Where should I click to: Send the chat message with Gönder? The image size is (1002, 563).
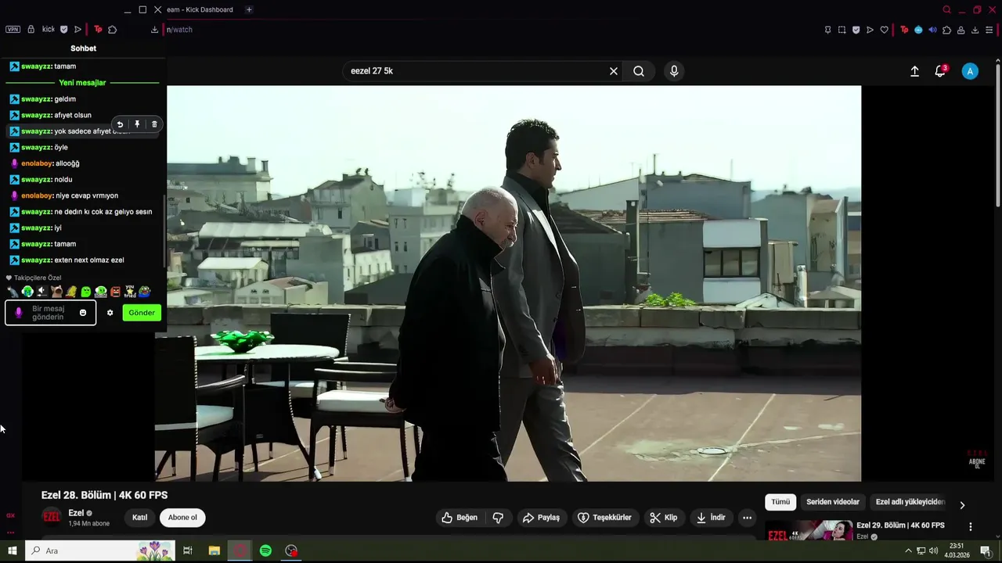coord(142,313)
